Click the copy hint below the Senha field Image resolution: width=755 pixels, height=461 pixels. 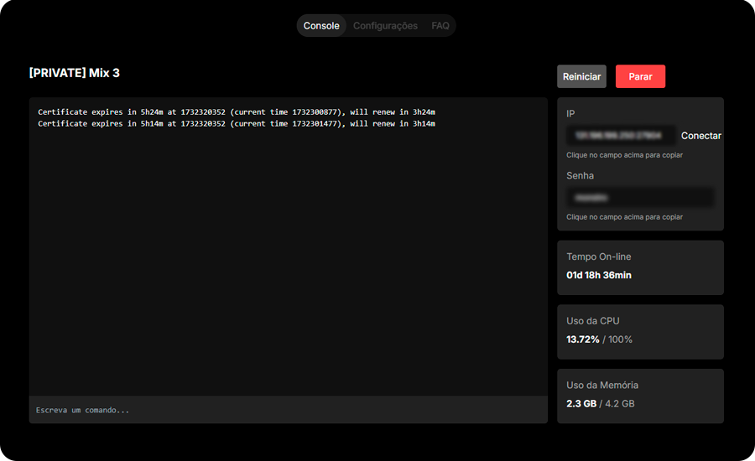pyautogui.click(x=624, y=217)
